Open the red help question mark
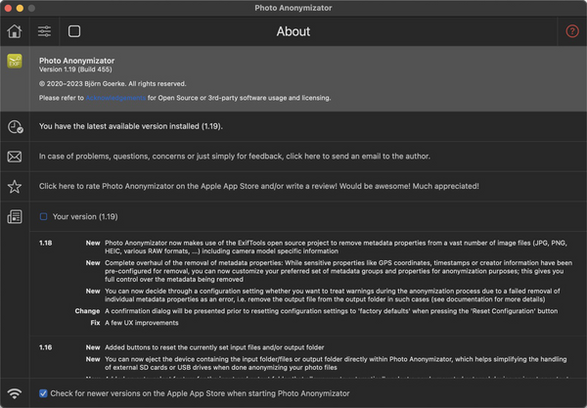The image size is (587, 408). (572, 31)
